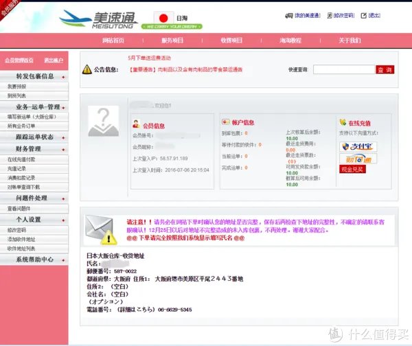Click the login time 2016-07-06 20:15:04
Screen dimensions: 412x346
(187, 170)
